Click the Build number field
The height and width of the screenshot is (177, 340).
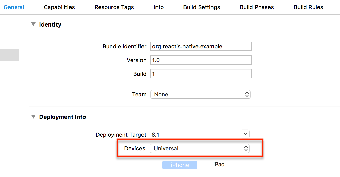201,74
